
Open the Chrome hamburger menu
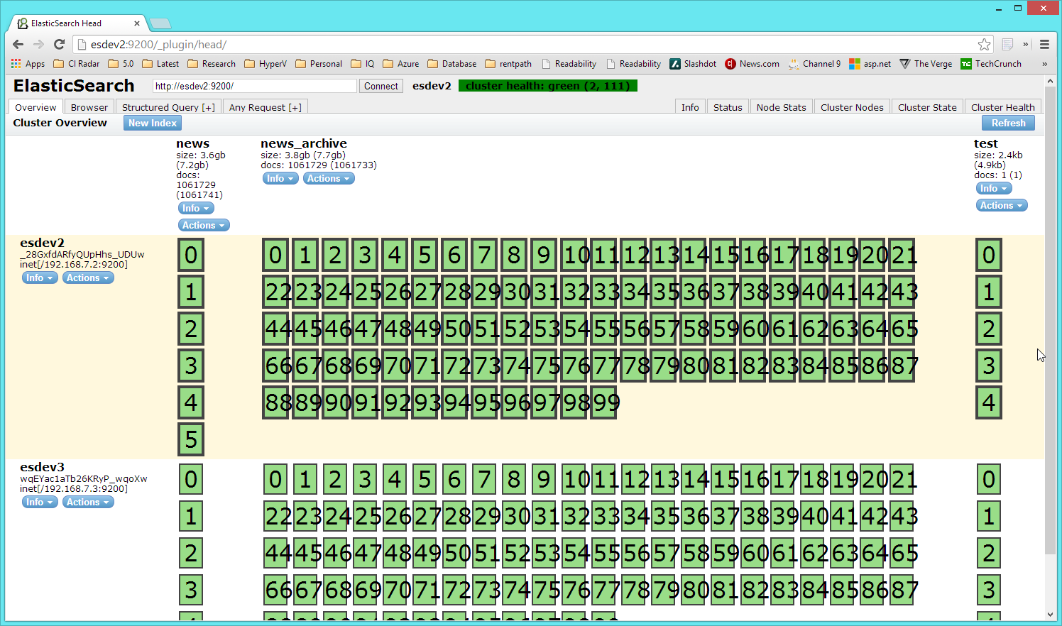click(1044, 44)
